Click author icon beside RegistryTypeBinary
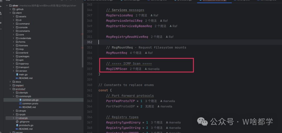The image size is (282, 133). click(167, 123)
